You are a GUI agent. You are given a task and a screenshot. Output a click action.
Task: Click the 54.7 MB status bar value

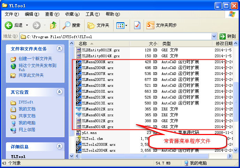tap(163, 163)
